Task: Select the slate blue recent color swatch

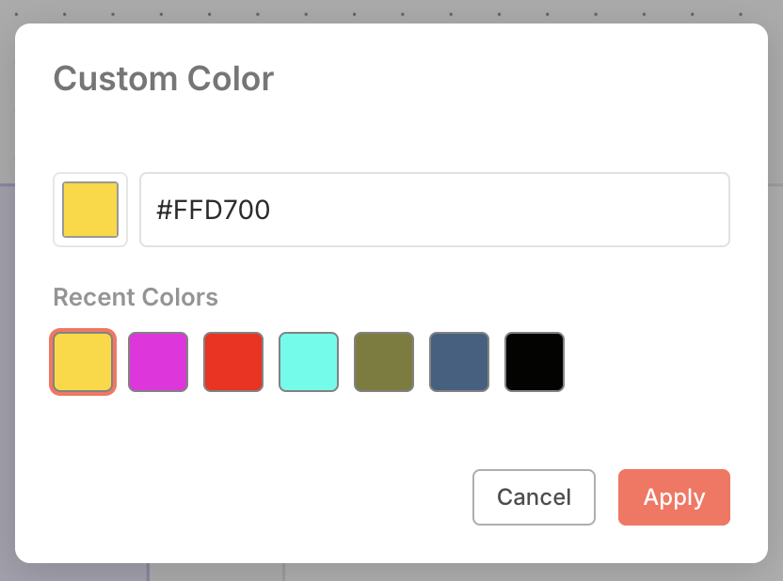Action: click(x=458, y=361)
